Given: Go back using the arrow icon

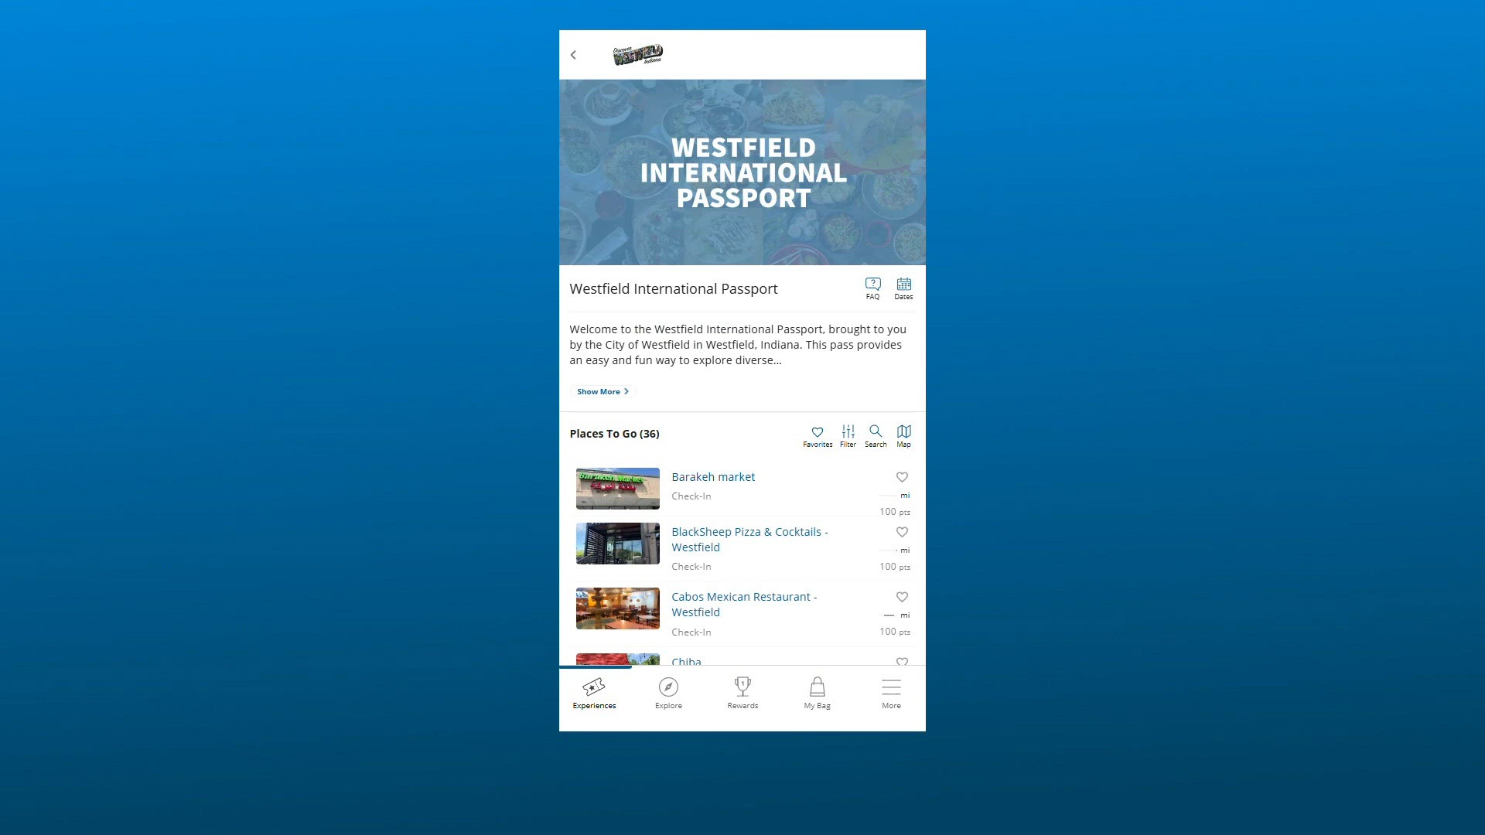Looking at the screenshot, I should pyautogui.click(x=573, y=55).
